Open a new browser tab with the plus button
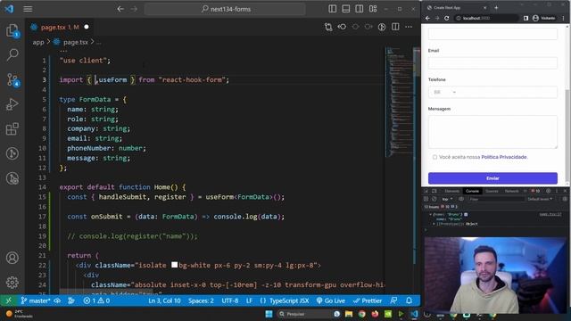The height and width of the screenshot is (321, 571). pyautogui.click(x=496, y=8)
